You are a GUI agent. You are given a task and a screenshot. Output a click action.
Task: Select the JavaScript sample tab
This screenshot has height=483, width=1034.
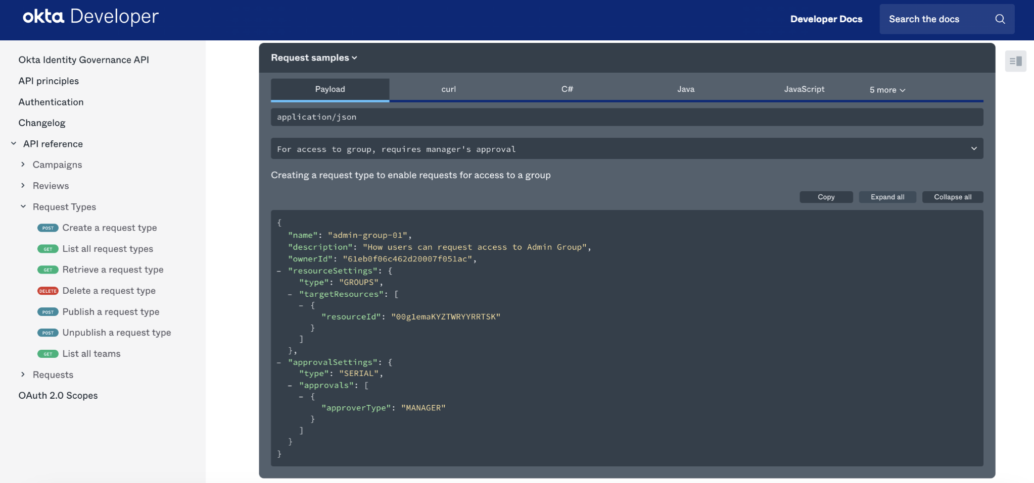pos(804,89)
